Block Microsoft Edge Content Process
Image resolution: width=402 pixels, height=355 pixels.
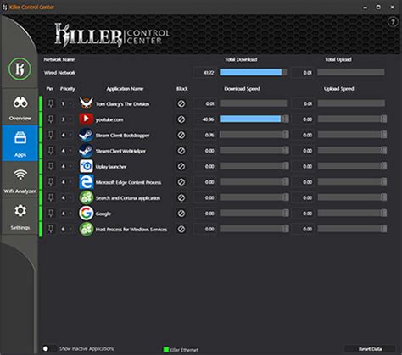click(181, 182)
